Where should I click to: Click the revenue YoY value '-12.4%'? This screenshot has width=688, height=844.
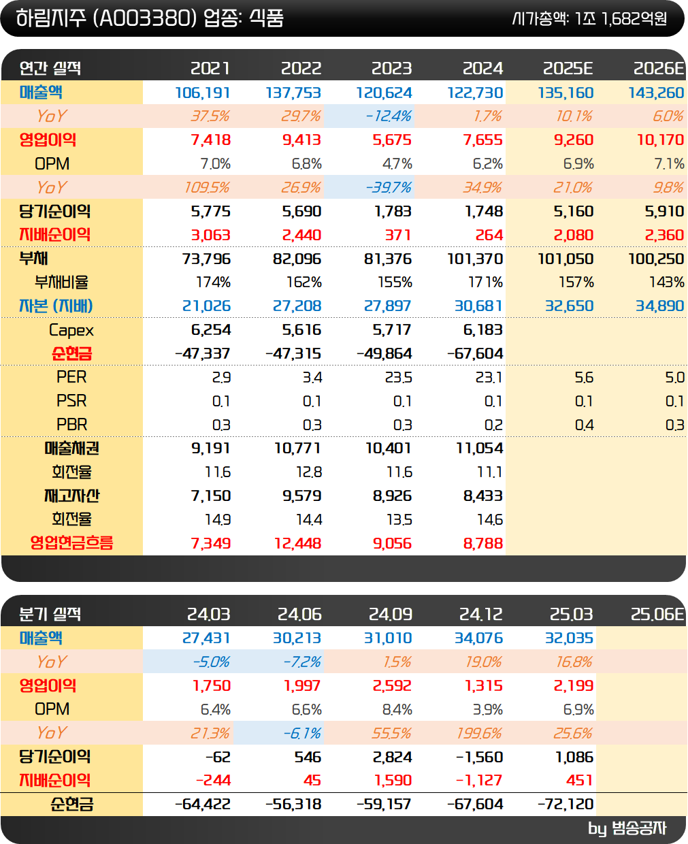(388, 116)
